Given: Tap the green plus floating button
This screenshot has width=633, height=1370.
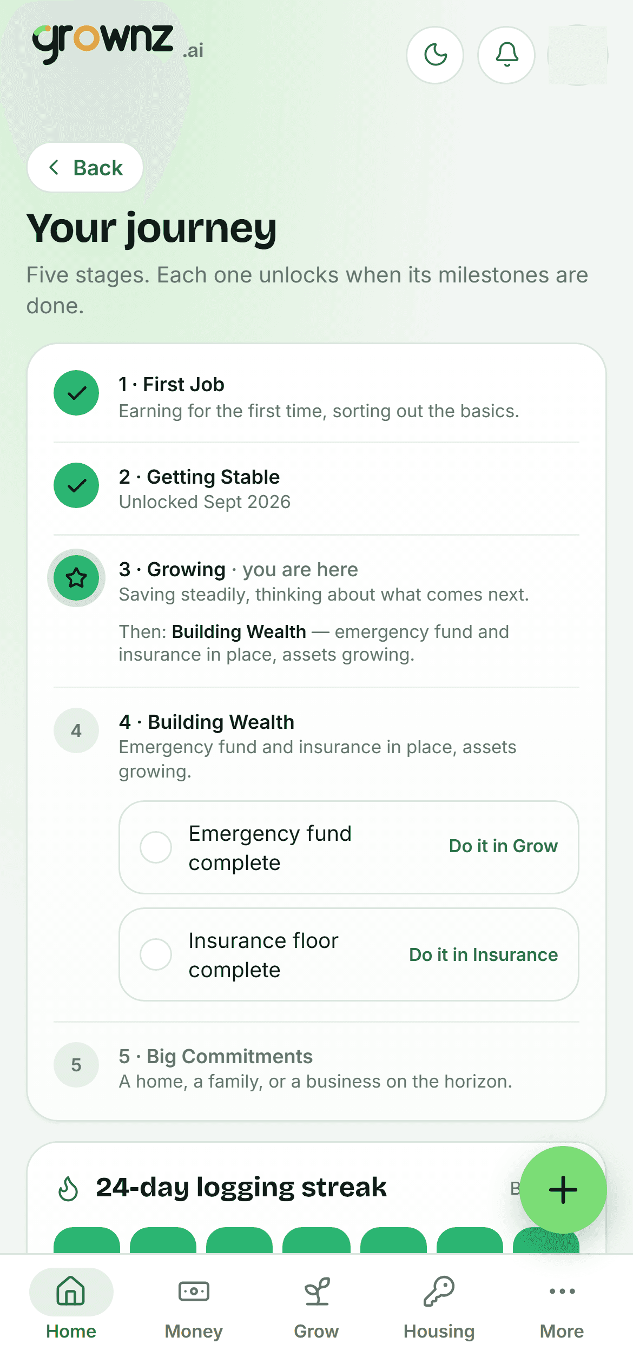Looking at the screenshot, I should coord(563,1189).
